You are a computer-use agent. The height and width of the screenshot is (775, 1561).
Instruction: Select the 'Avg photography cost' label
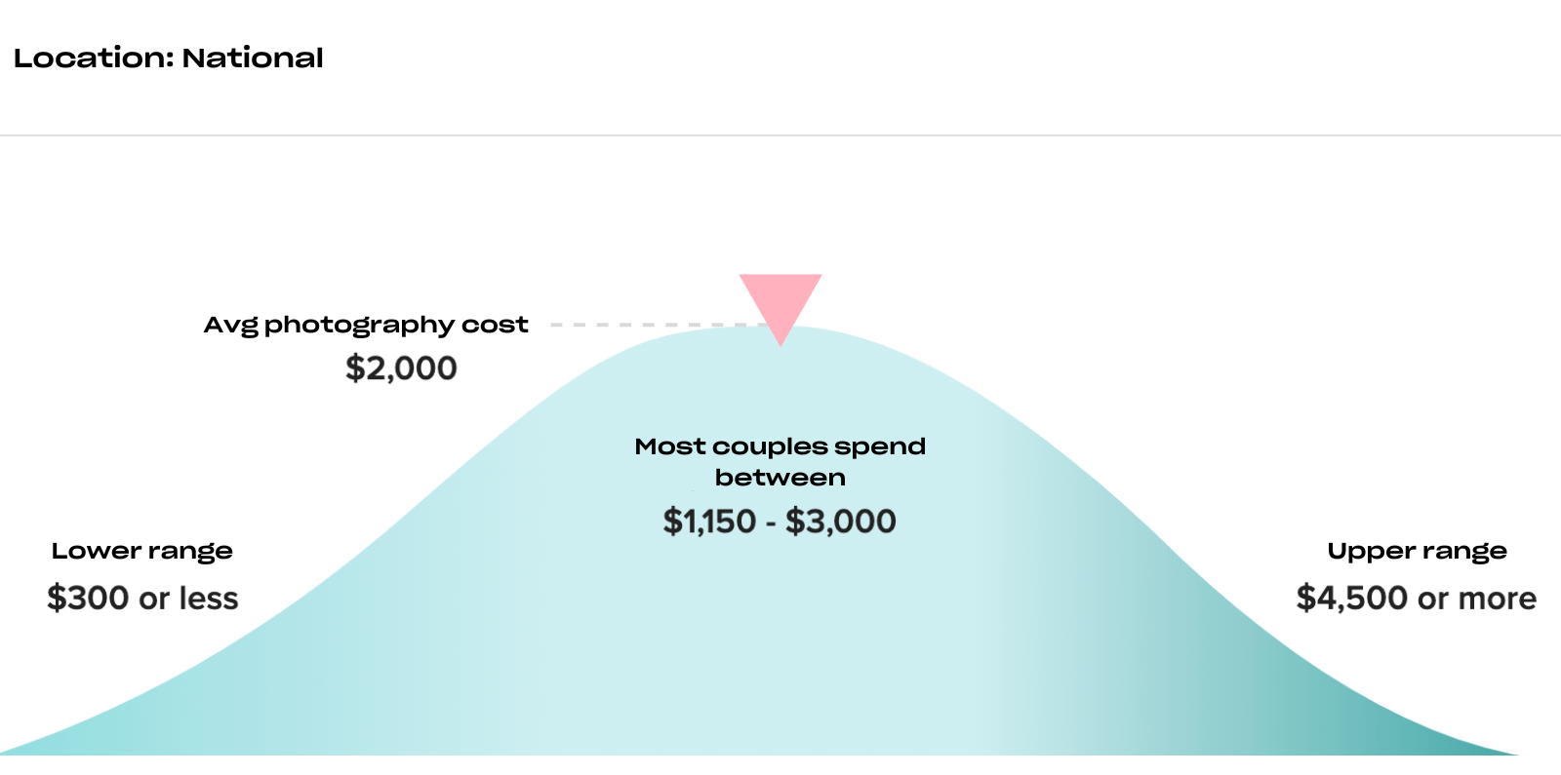[x=366, y=325]
